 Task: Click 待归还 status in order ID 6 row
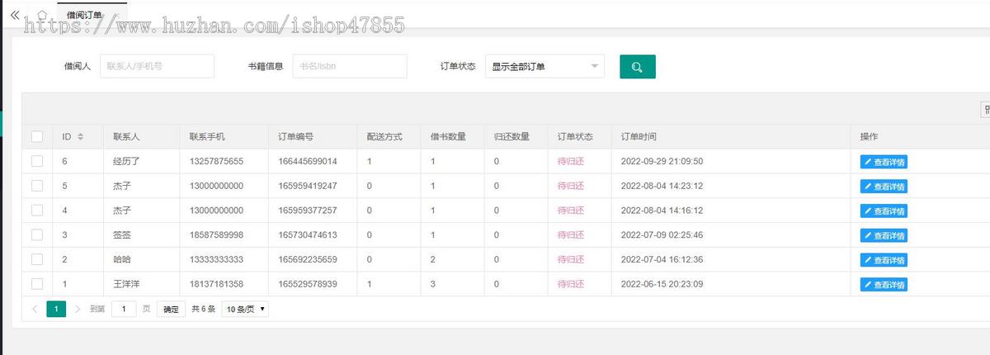pos(571,161)
